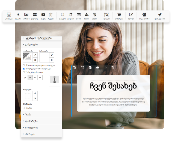Viewport: 172px width, 142px height.
Task: Open the map tool in toolbar
Action: tap(51, 15)
